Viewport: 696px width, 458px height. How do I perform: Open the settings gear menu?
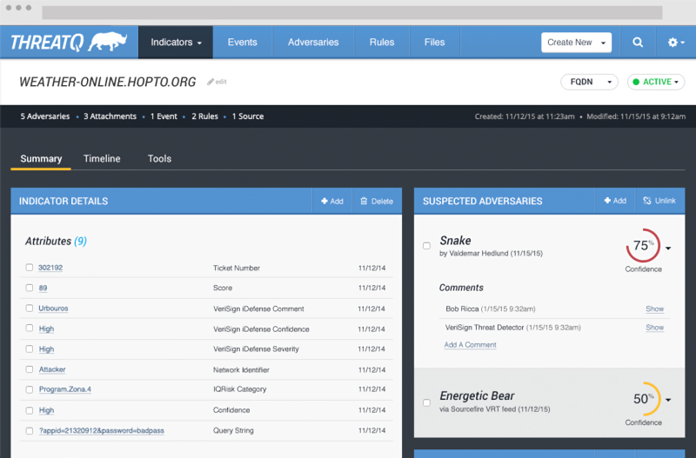click(x=674, y=42)
